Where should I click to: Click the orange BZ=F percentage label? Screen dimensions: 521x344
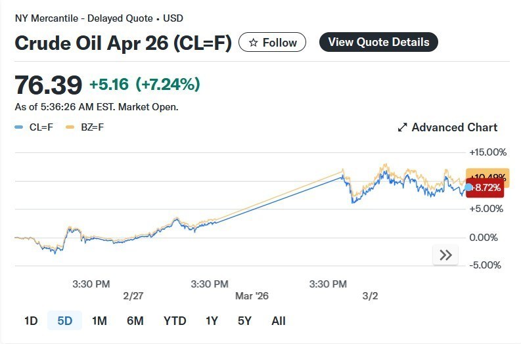487,175
